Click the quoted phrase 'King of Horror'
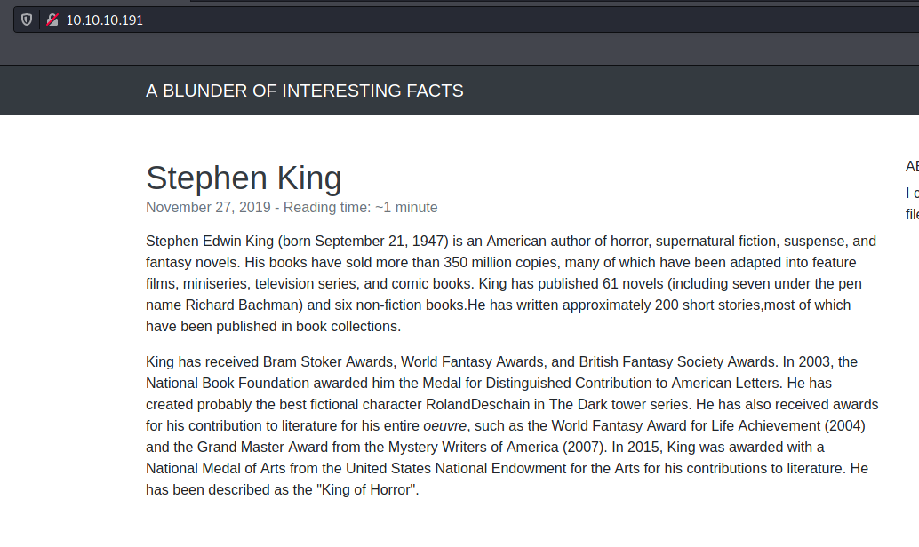 pyautogui.click(x=365, y=489)
